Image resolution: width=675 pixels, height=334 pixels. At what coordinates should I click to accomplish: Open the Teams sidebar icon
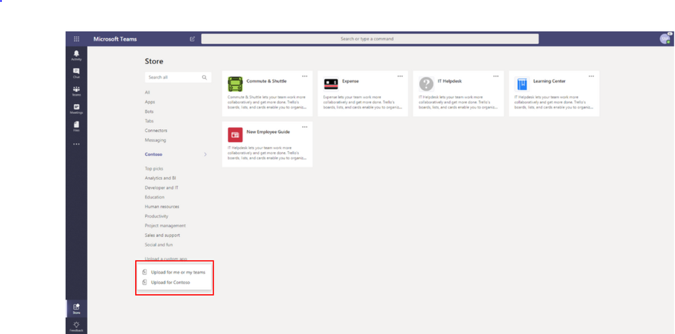coord(76,91)
